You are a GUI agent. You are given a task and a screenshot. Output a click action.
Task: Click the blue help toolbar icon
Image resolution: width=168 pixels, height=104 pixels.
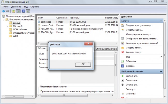click(23, 11)
